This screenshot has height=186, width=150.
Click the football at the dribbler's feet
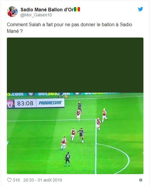point(83,141)
